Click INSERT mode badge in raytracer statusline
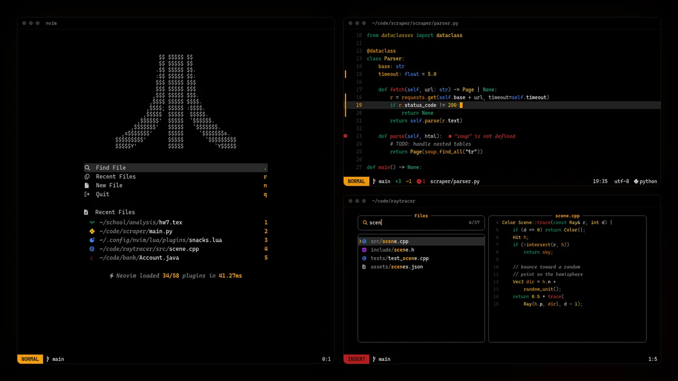Screen dimensions: 678x381 356,359
